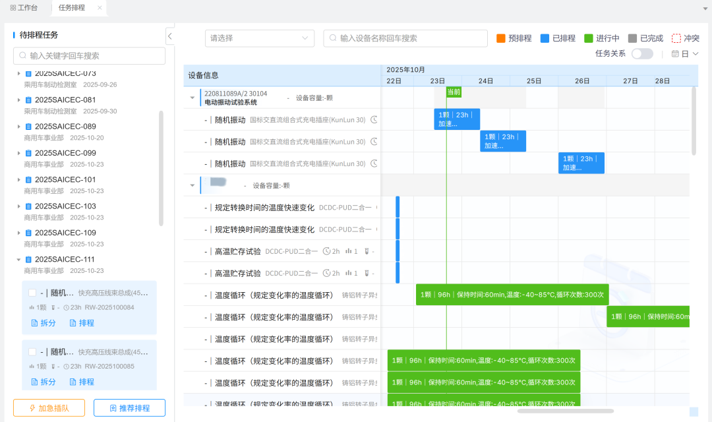This screenshot has width=712, height=422.
Task: Click the orange 预排程 legend swatch
Action: (501, 38)
